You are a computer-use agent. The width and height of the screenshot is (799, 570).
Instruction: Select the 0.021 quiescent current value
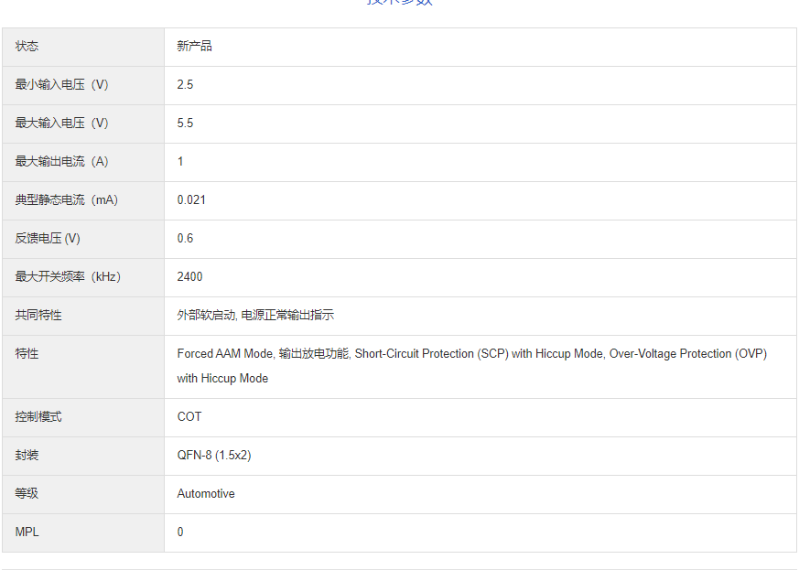pyautogui.click(x=191, y=200)
